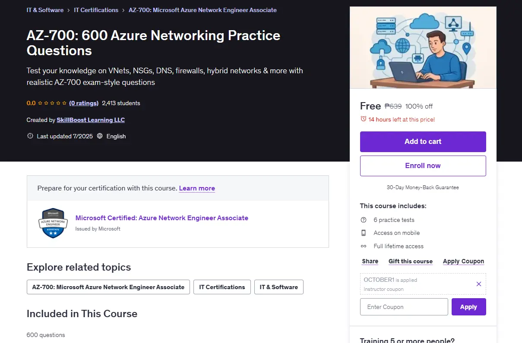Click the Last updated 7/2025 text
The width and height of the screenshot is (522, 343).
(65, 136)
